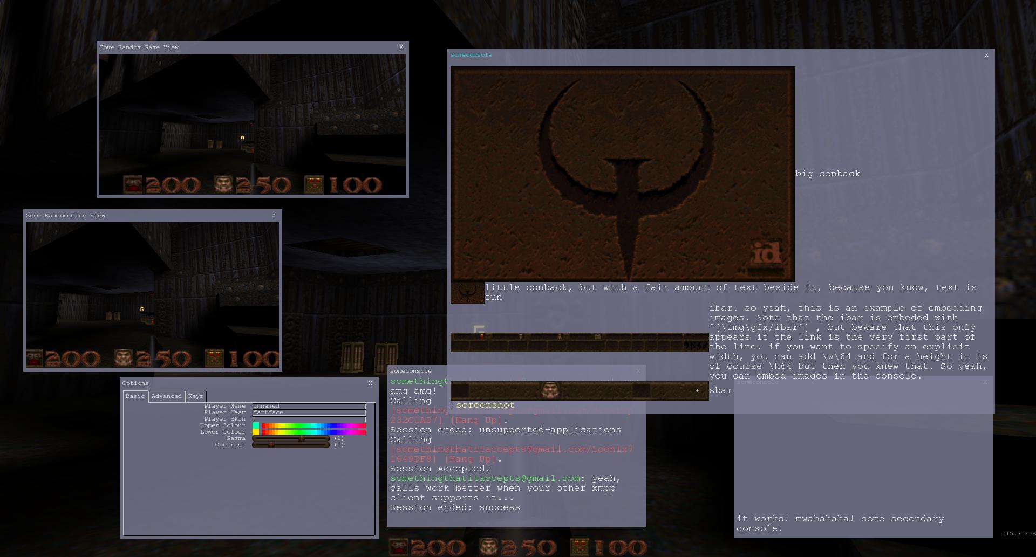This screenshot has width=1036, height=557.
Task: Click the little conback Quake logo thumbnail
Action: [467, 292]
